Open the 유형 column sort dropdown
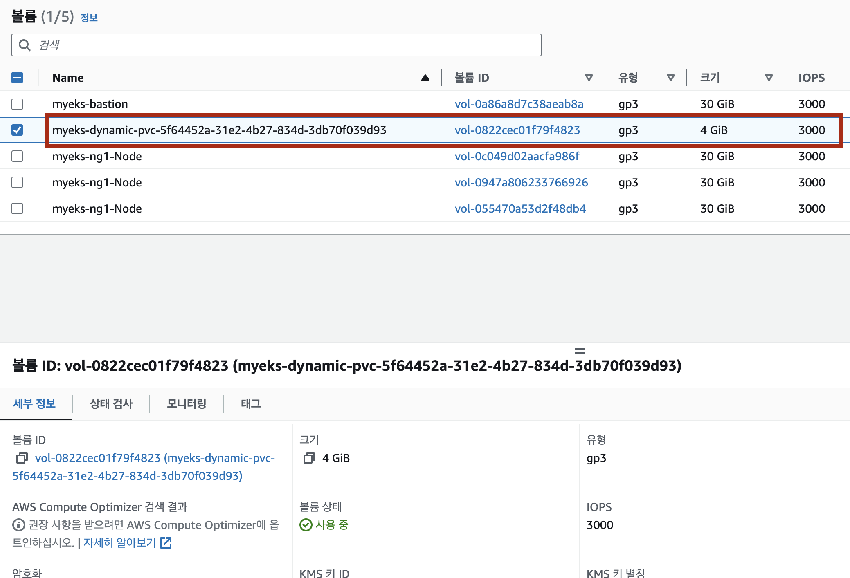Viewport: 850px width, 578px height. point(671,78)
